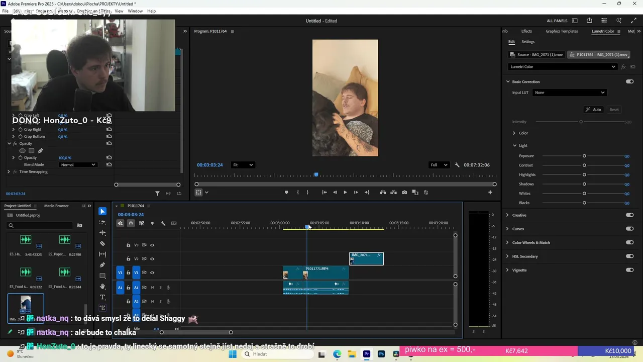Select the Pen tool
Screen dimensions: 643x362
[102, 265]
